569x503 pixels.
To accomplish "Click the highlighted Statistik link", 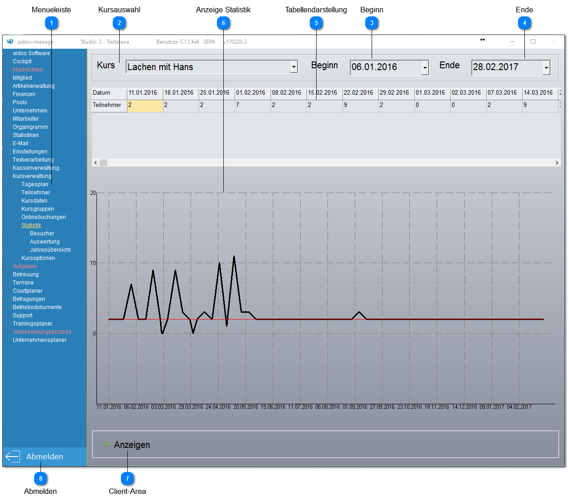I will click(x=31, y=225).
